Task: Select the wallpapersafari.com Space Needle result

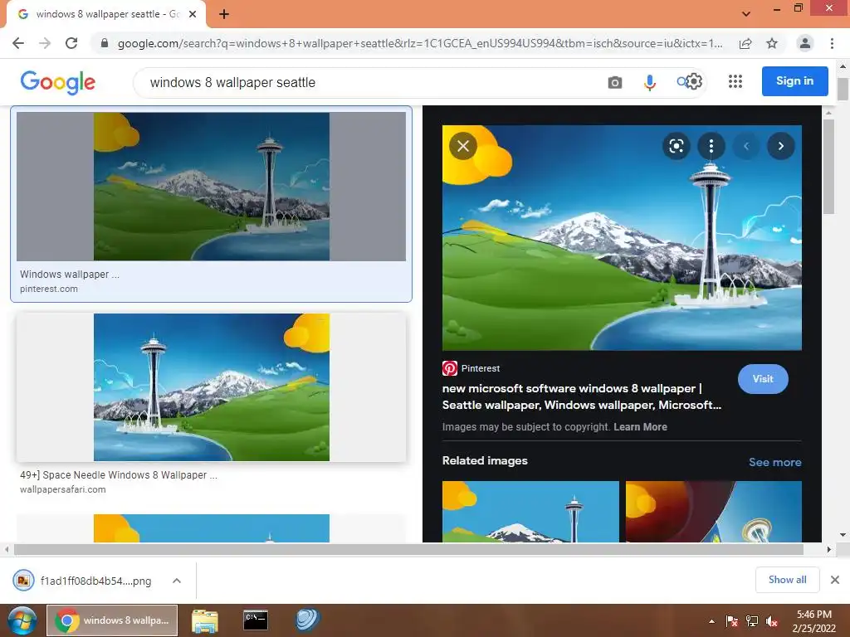Action: click(211, 404)
